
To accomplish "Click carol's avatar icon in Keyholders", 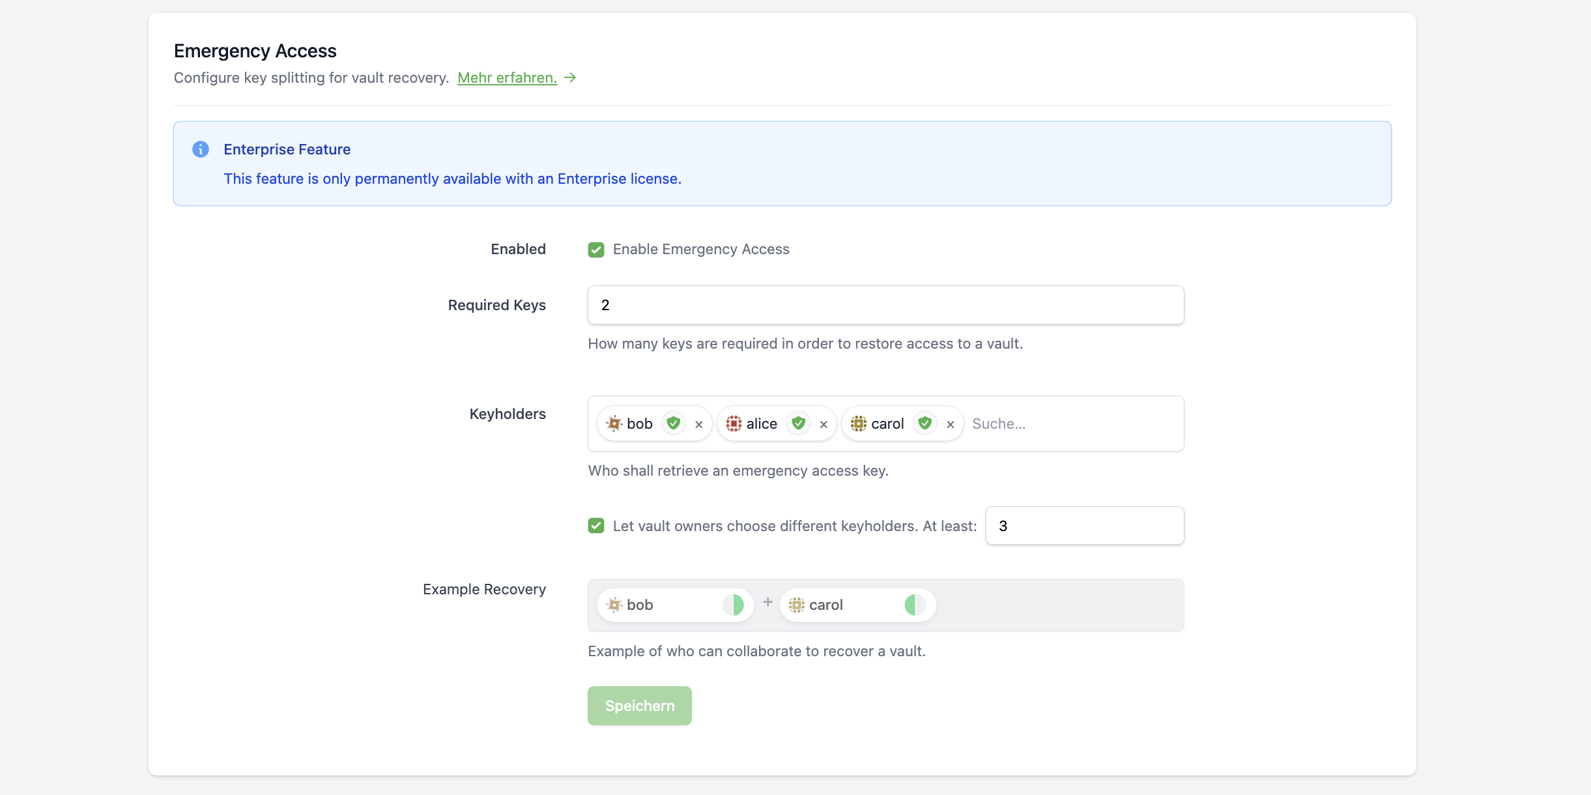I will 859,424.
